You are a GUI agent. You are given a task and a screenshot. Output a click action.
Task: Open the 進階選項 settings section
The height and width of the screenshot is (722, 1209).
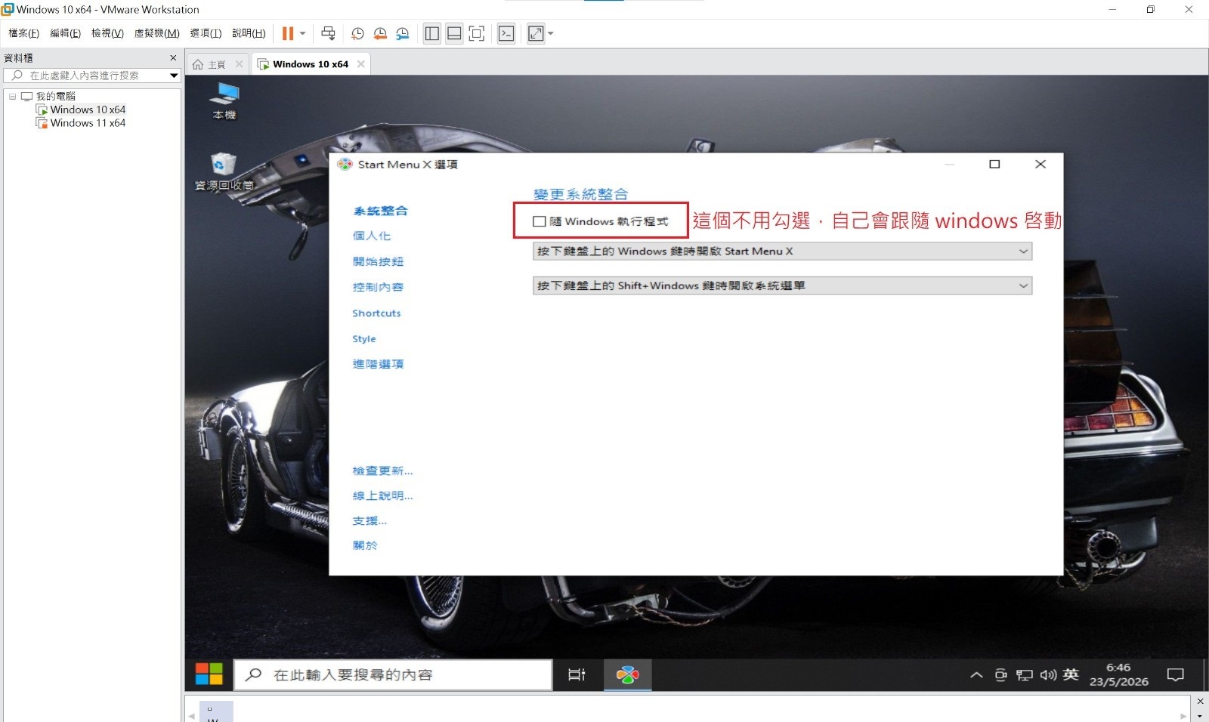[x=378, y=364]
